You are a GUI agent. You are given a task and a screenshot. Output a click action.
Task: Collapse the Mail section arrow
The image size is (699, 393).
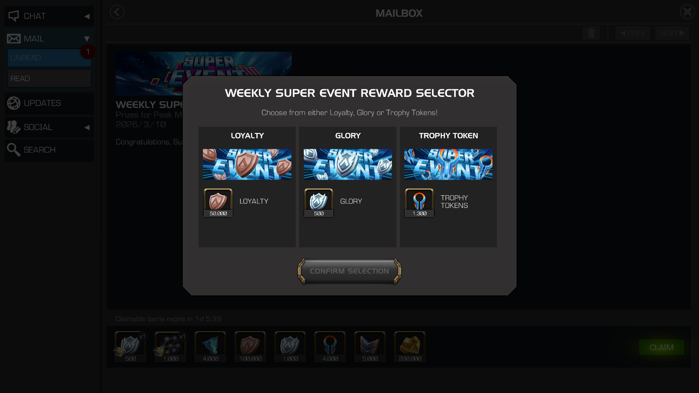tap(87, 39)
